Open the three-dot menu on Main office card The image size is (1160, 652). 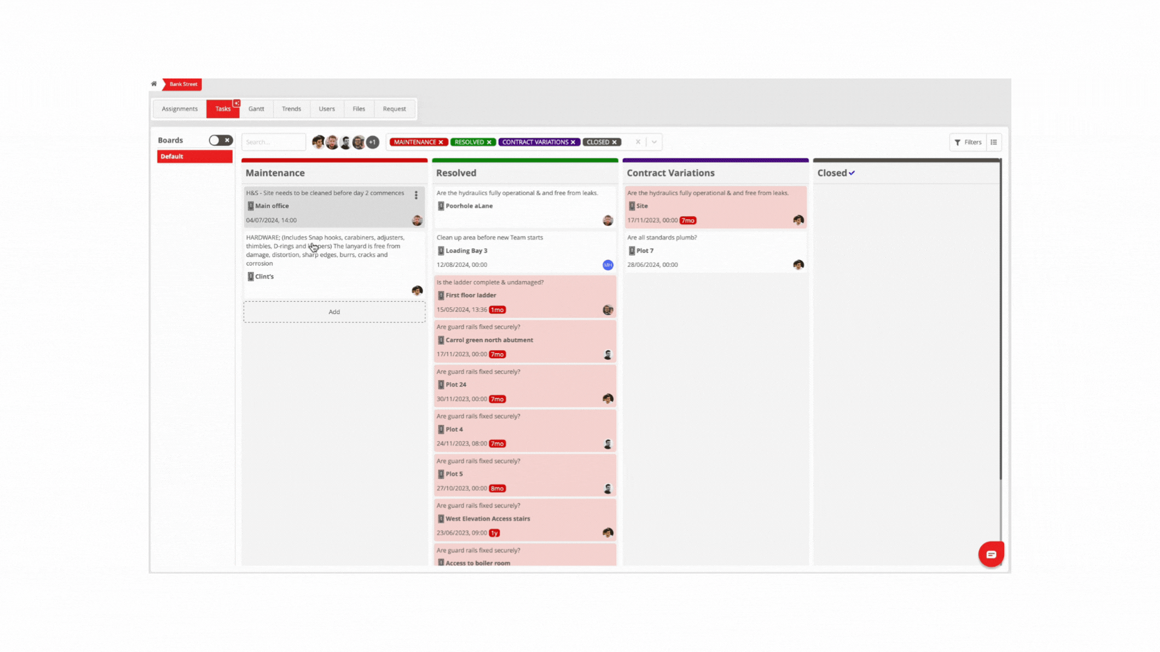pos(416,195)
